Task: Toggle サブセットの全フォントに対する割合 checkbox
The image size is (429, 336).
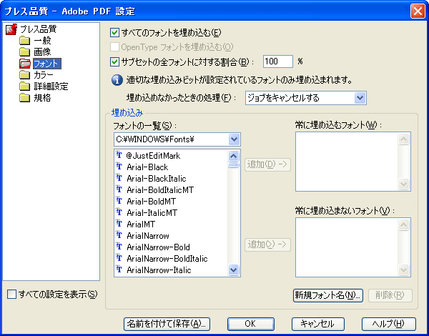Action: point(114,61)
